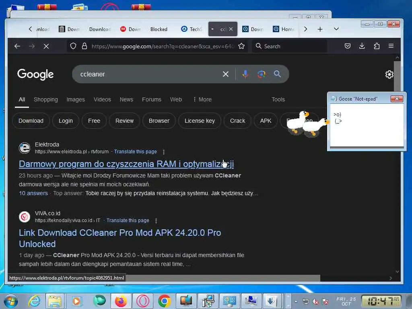Search by image with Google Lens icon
The width and height of the screenshot is (412, 309).
261,74
